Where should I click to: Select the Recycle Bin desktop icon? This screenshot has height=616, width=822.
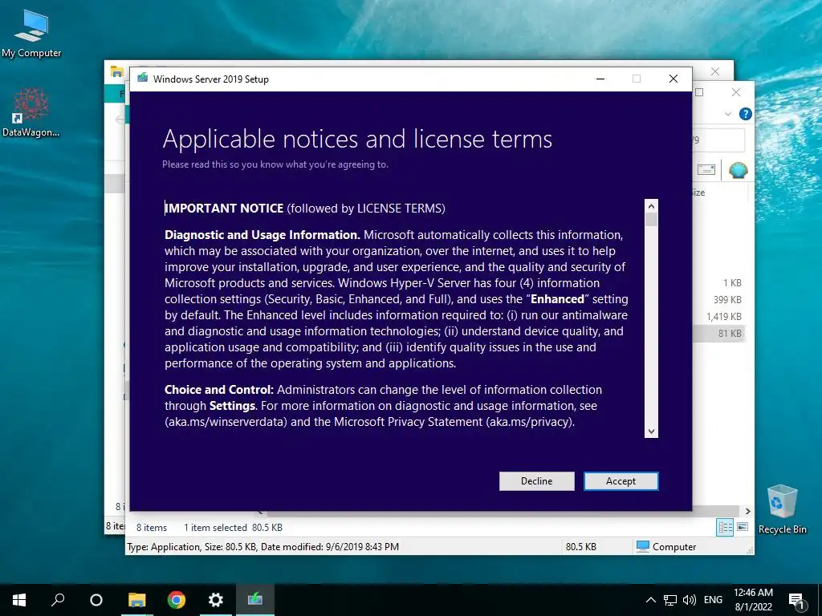pyautogui.click(x=782, y=509)
